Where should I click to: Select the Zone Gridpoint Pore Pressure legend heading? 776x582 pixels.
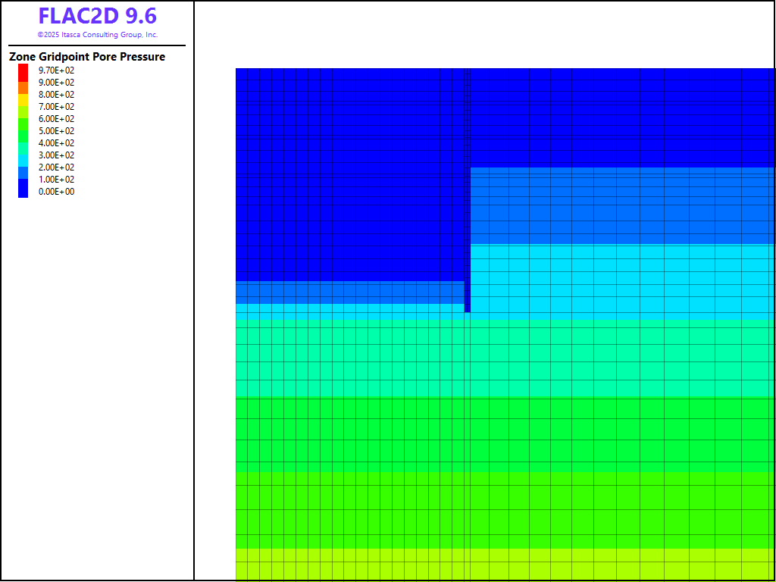click(87, 57)
